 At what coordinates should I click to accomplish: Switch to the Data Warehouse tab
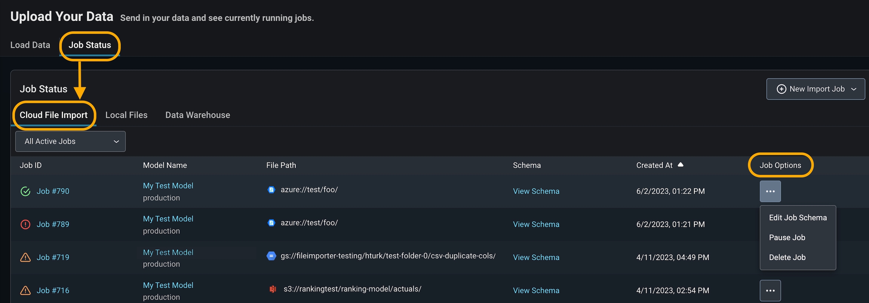[198, 115]
